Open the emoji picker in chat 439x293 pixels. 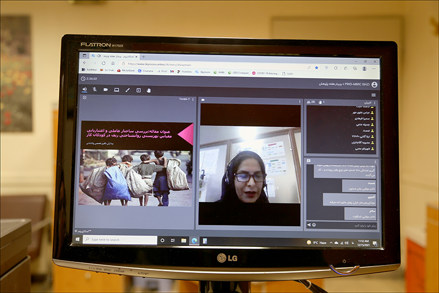tap(314, 225)
